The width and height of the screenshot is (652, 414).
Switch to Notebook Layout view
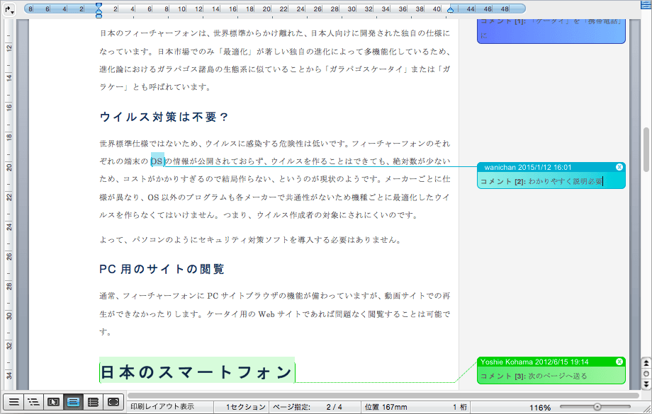93,402
